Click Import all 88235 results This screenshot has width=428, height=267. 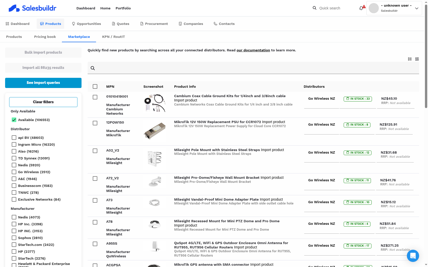pyautogui.click(x=43, y=68)
